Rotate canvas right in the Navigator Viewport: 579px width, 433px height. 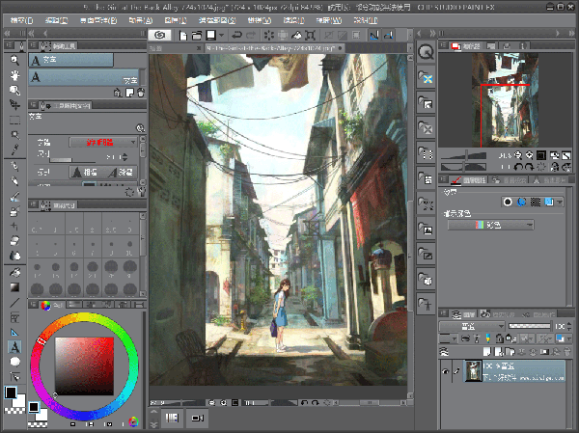(x=529, y=167)
